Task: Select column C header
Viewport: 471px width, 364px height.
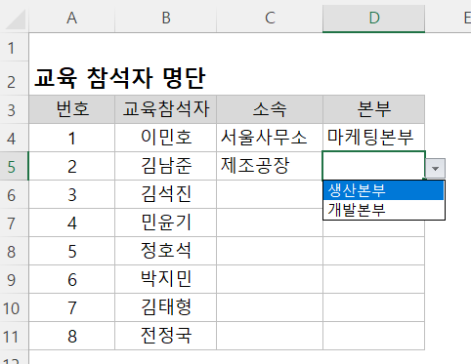Action: click(270, 18)
